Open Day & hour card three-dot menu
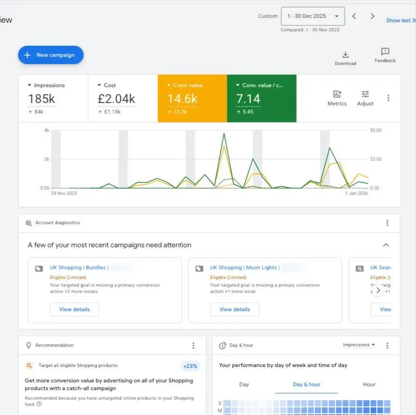The width and height of the screenshot is (416, 415). (x=387, y=345)
